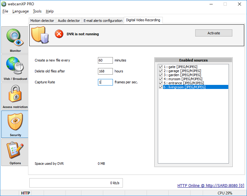Click the Capture Rate label

(x=45, y=82)
